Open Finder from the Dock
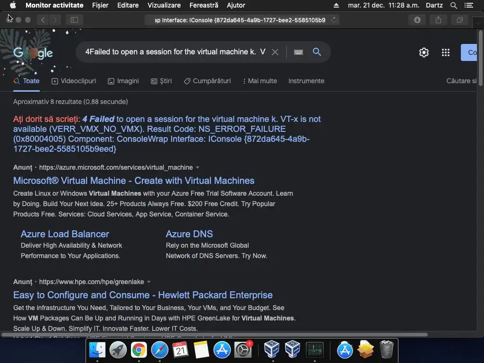Viewport: 484px width, 363px height. 97,350
